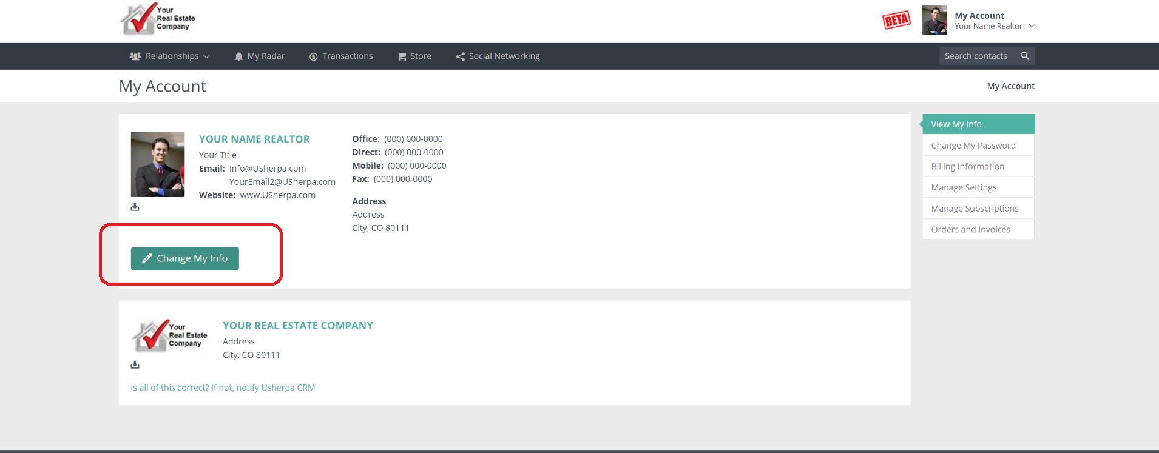Expand the My Account user dropdown arrow
The width and height of the screenshot is (1159, 453).
click(1032, 26)
